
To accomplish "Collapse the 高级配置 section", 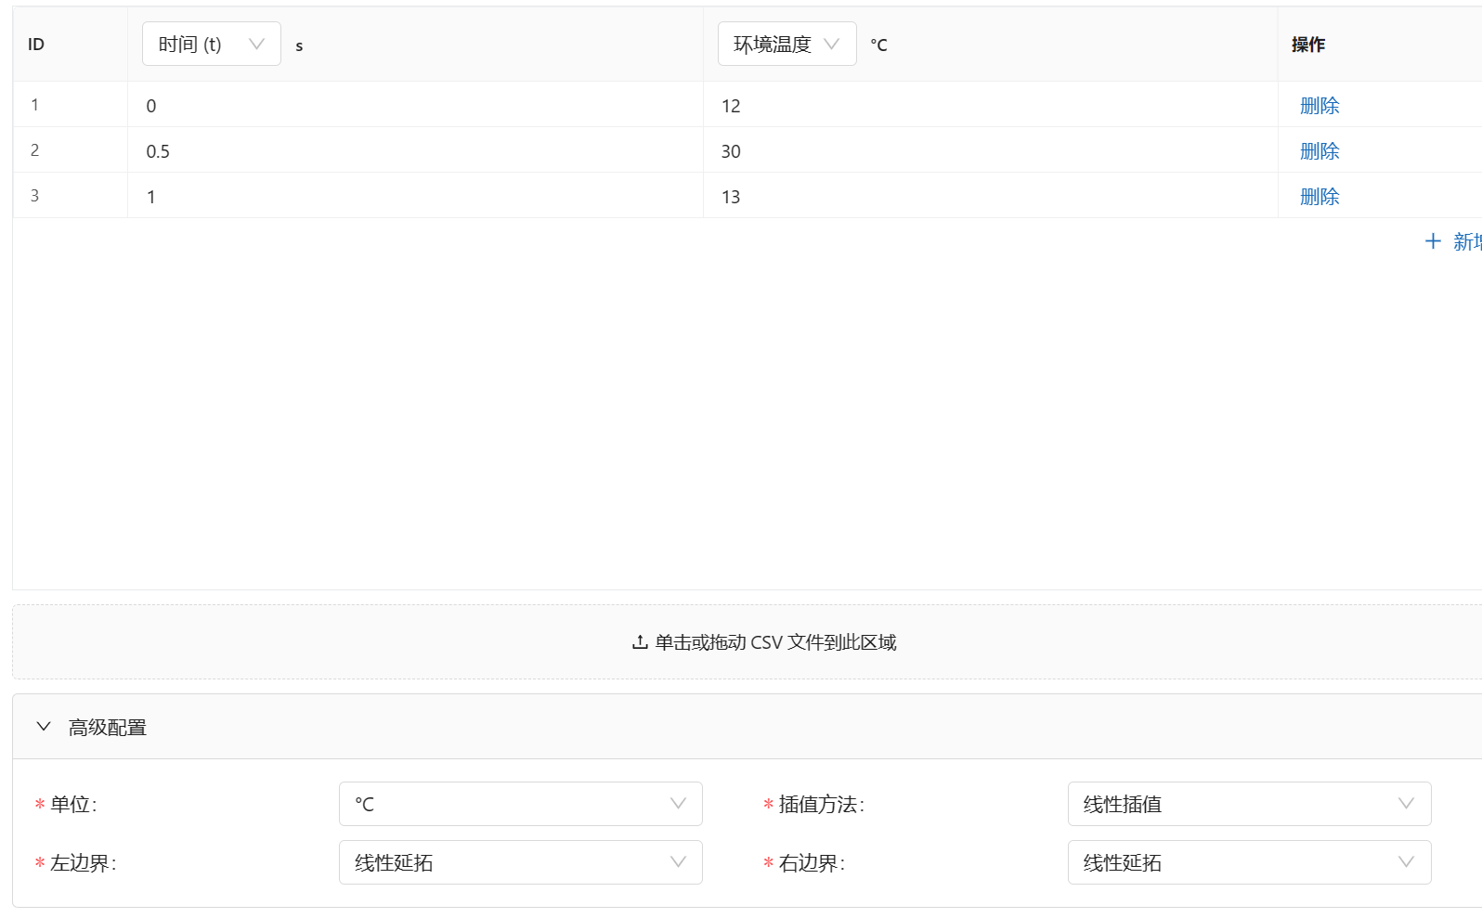I will [44, 727].
